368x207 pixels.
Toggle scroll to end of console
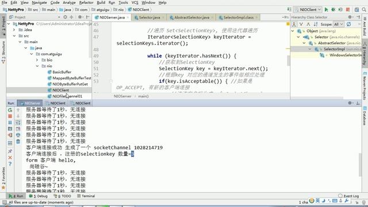(18, 129)
